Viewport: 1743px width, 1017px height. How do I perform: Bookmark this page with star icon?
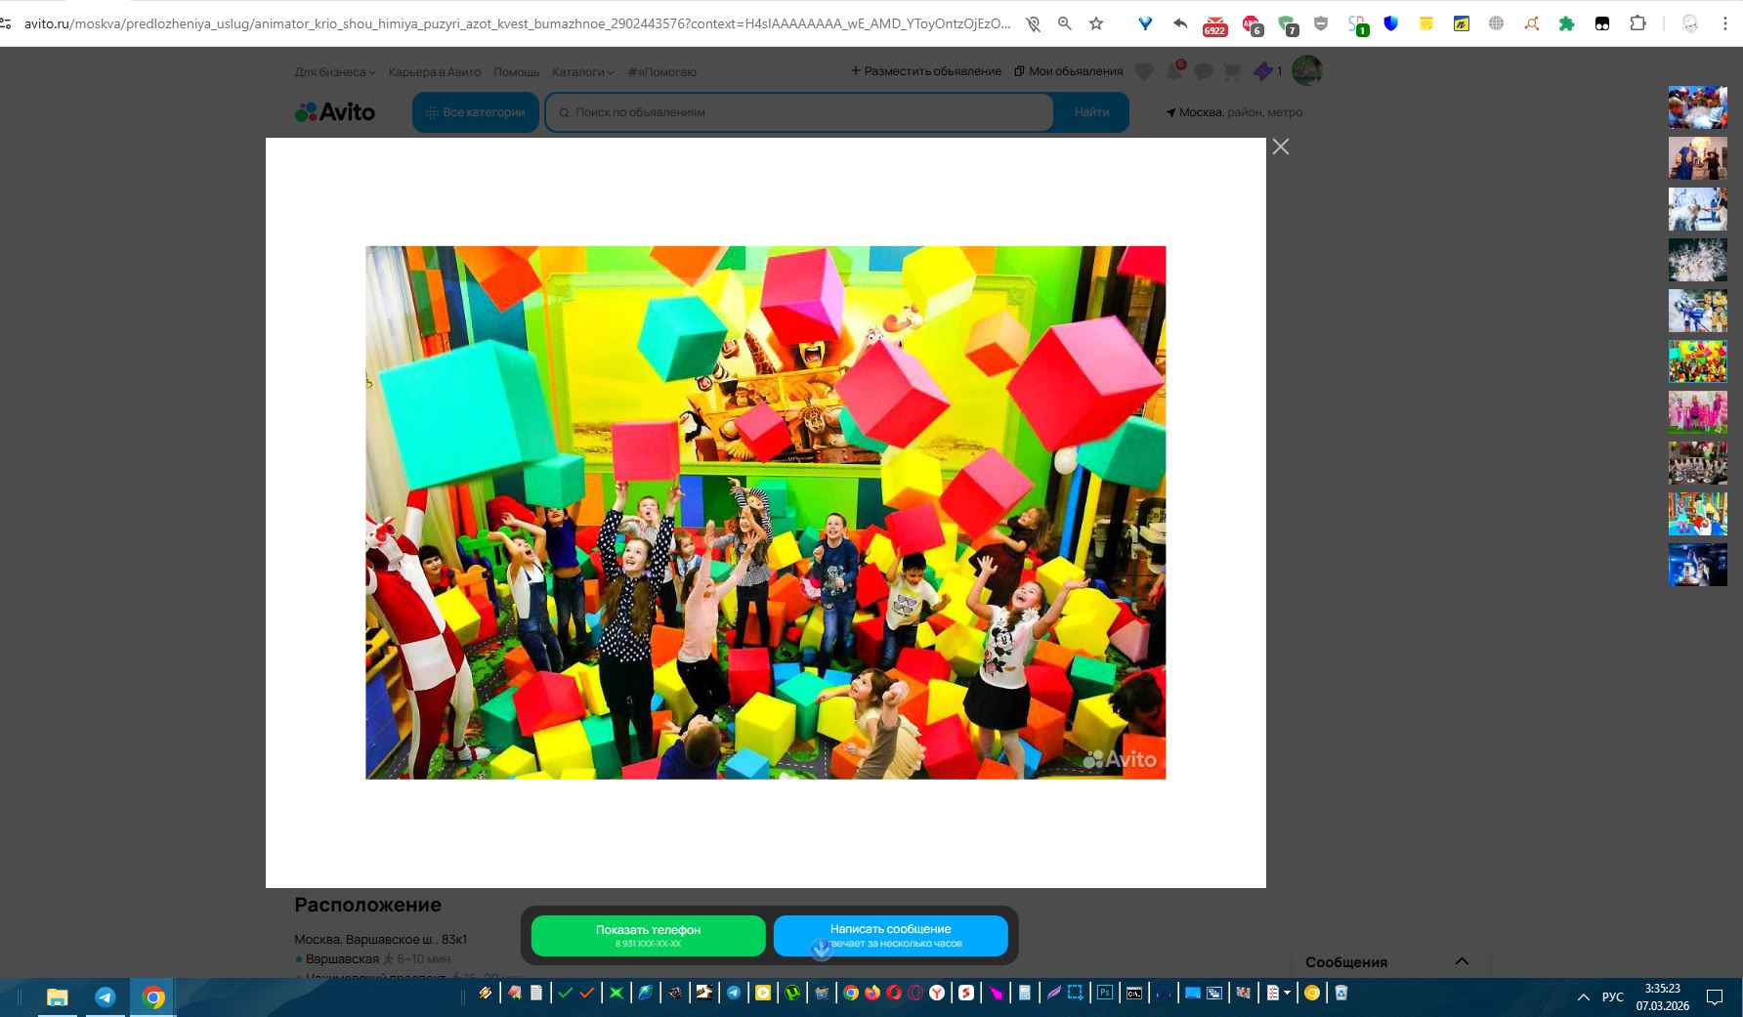pos(1096,23)
